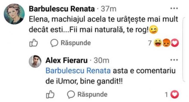Click speech bubble icon under Alex's reply

tap(71, 95)
